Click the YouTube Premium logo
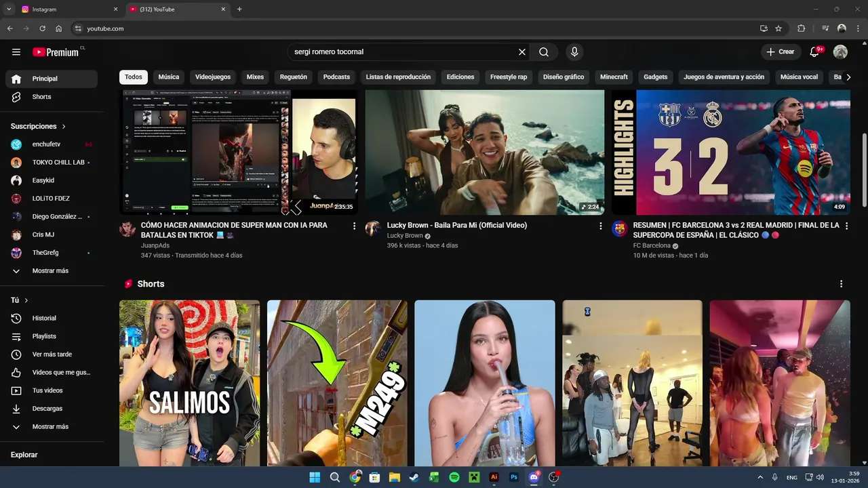 (x=56, y=52)
